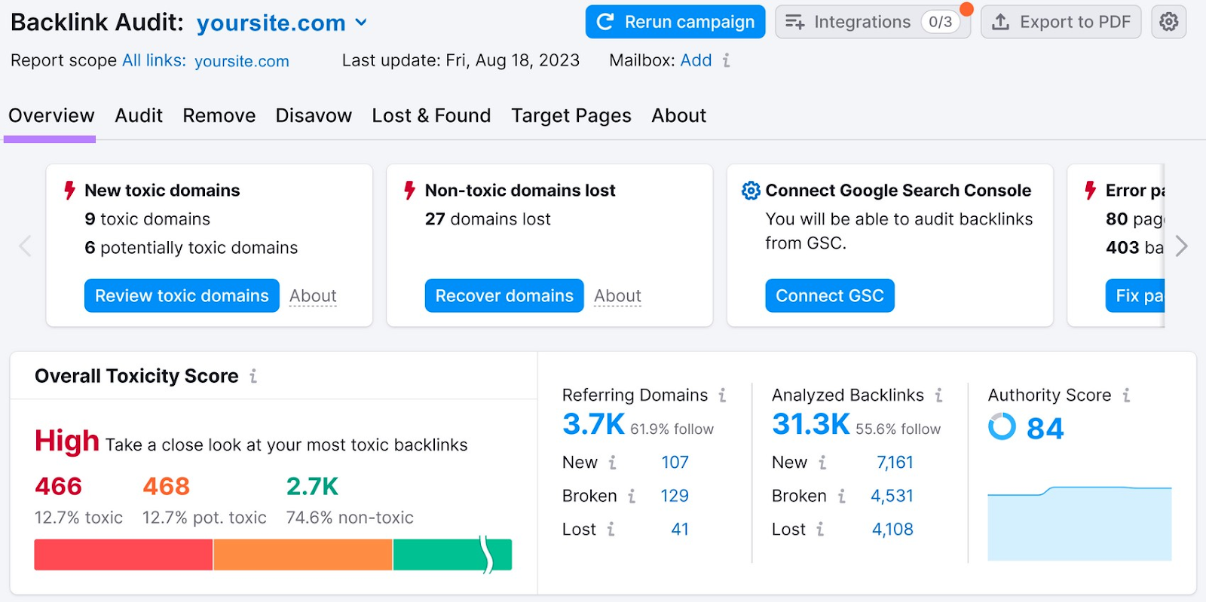Open the Disavow tab

coord(314,115)
